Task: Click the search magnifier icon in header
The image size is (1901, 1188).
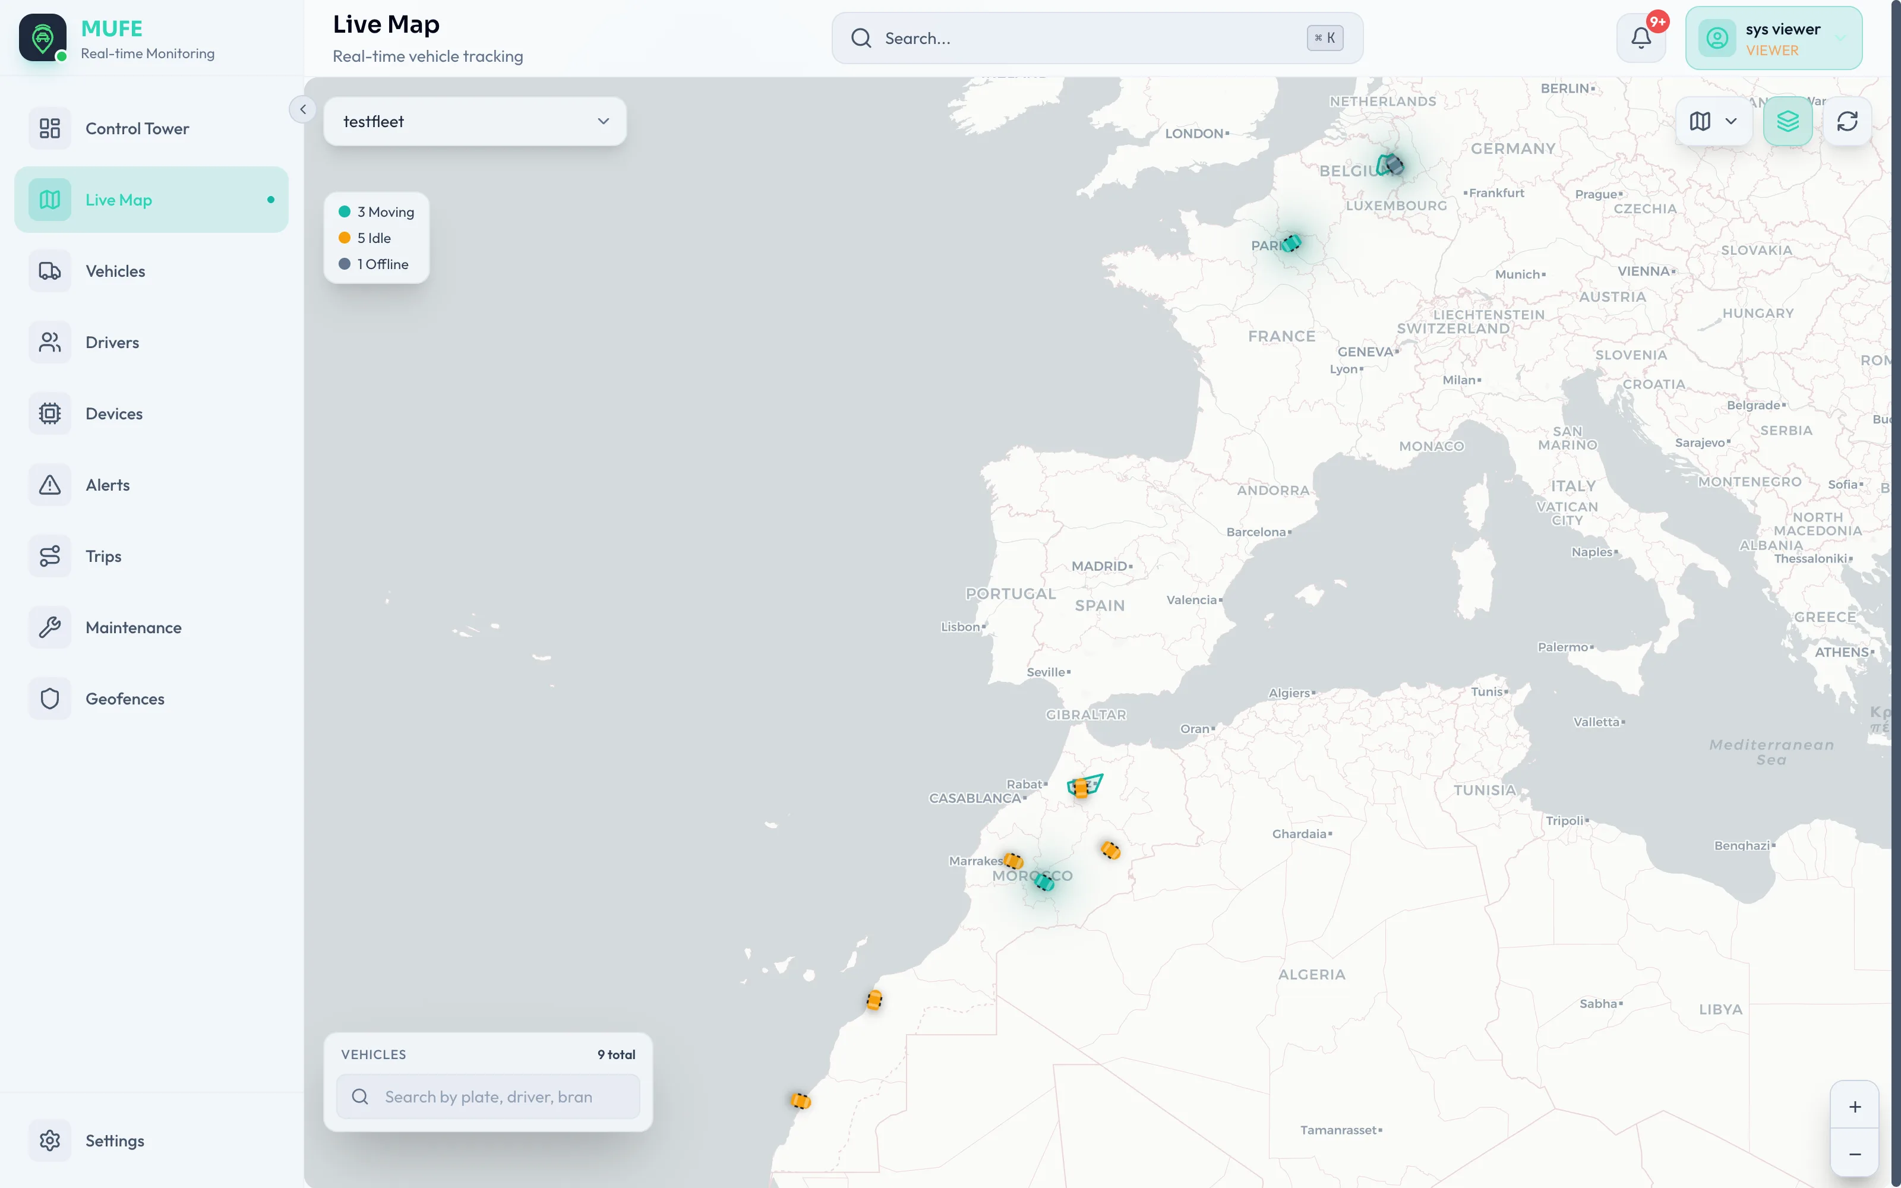Action: 861,37
